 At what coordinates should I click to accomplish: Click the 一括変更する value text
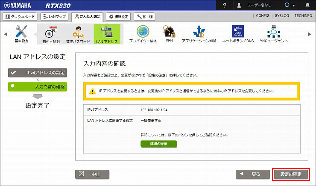coord(151,121)
